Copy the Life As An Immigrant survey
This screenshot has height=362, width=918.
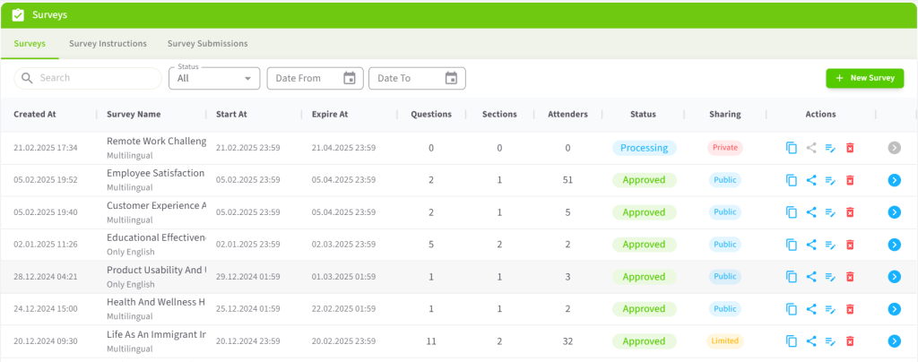point(792,341)
